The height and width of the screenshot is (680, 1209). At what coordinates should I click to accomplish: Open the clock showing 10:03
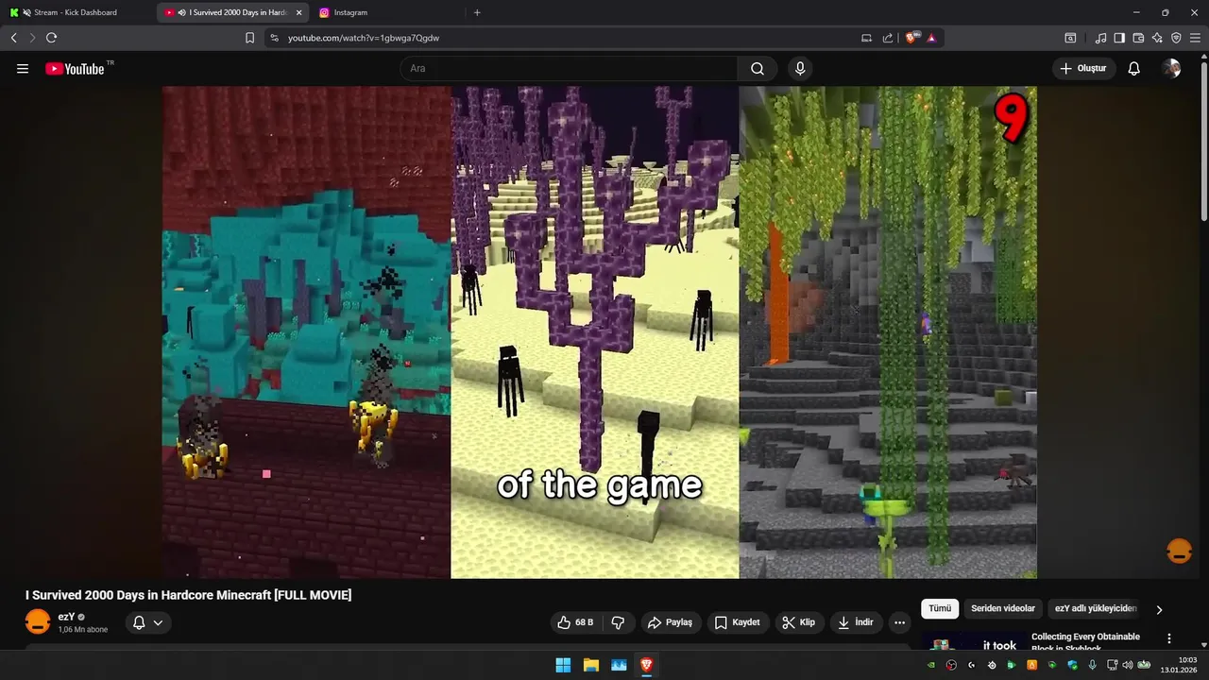(1179, 665)
